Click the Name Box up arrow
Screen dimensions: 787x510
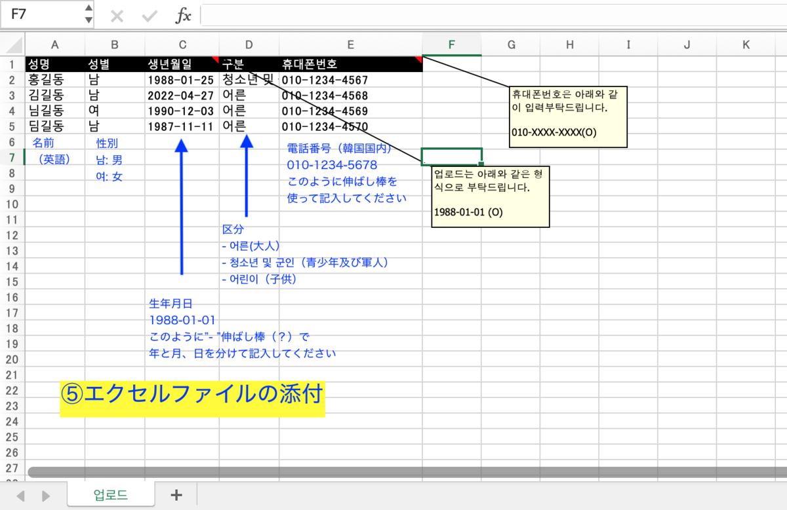89,9
